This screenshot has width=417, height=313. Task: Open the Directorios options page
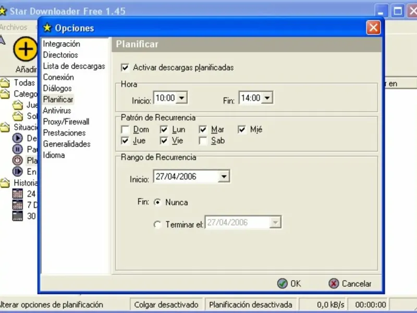pos(60,55)
